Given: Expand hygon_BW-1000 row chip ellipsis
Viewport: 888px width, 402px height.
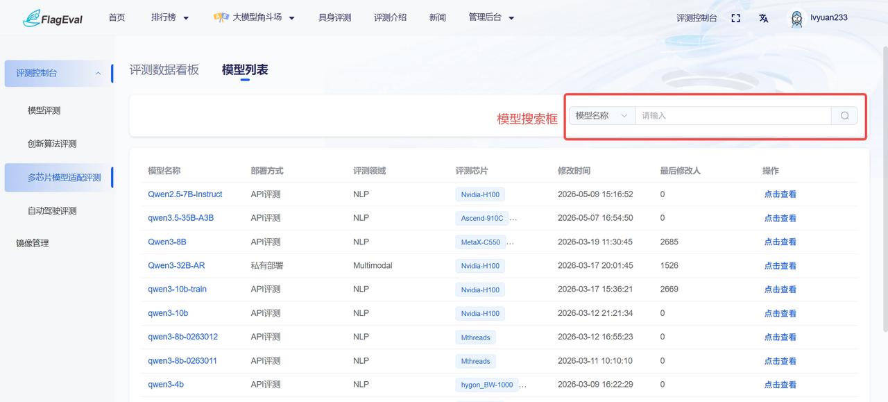Looking at the screenshot, I should 523,385.
